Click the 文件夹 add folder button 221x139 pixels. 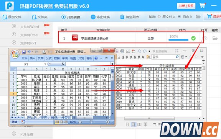tap(40, 17)
